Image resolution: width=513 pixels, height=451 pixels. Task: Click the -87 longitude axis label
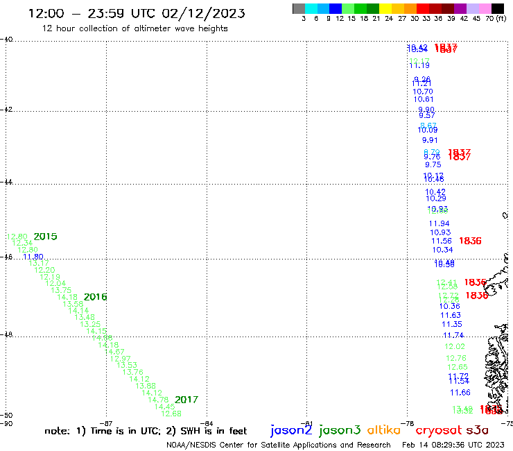(106, 423)
